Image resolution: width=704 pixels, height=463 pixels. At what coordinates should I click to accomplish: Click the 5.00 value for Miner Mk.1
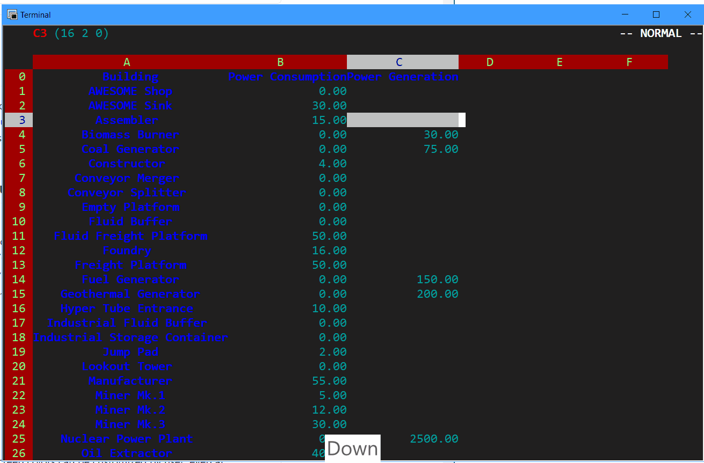(333, 395)
